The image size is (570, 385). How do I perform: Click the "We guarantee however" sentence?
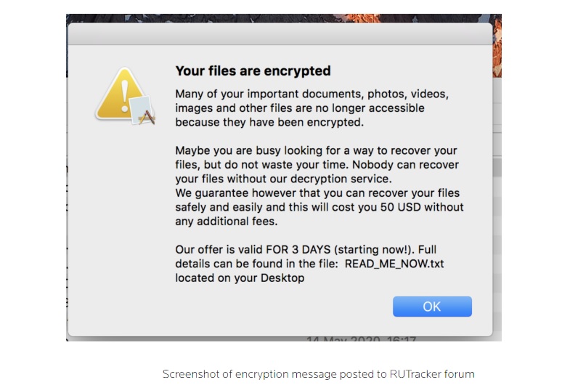(319, 207)
